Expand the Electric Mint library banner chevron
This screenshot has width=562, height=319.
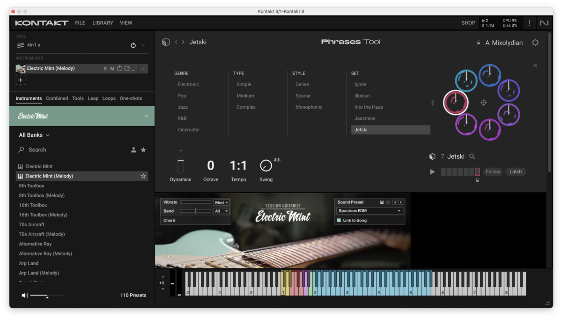coord(147,116)
